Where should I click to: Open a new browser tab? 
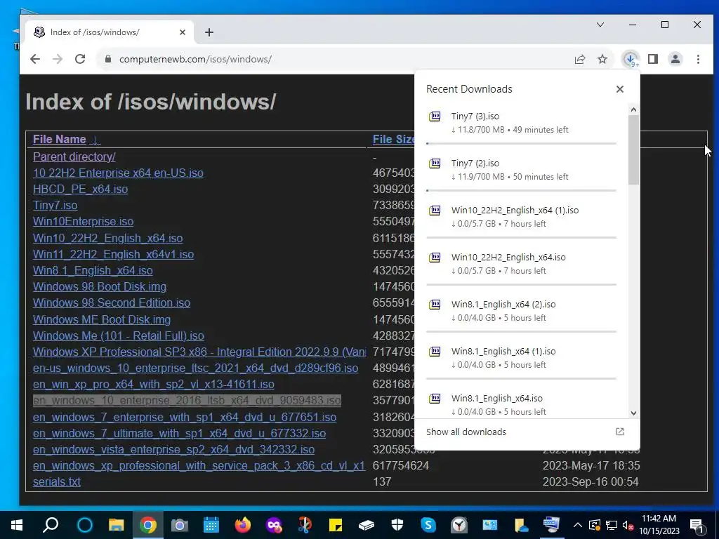click(x=209, y=32)
